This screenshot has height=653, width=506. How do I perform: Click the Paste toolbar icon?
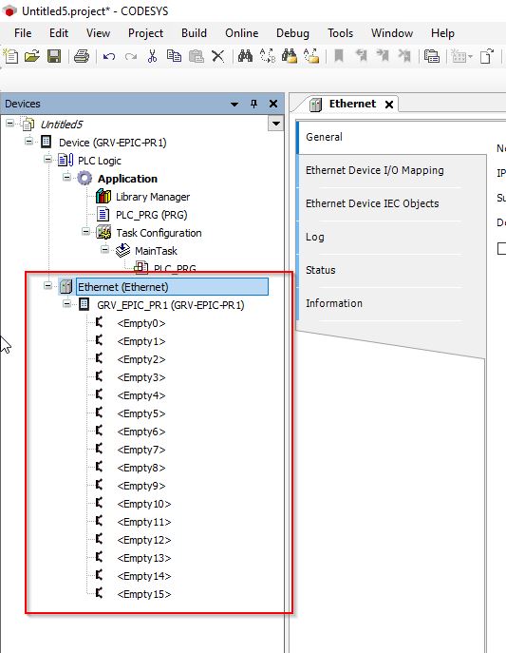point(196,56)
